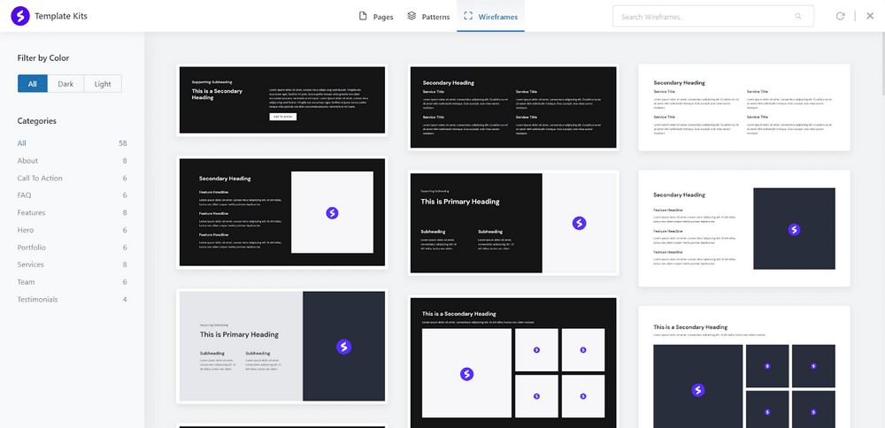The height and width of the screenshot is (428, 885).
Task: Open gray Primary Heading wireframe with dark image
Action: [282, 347]
